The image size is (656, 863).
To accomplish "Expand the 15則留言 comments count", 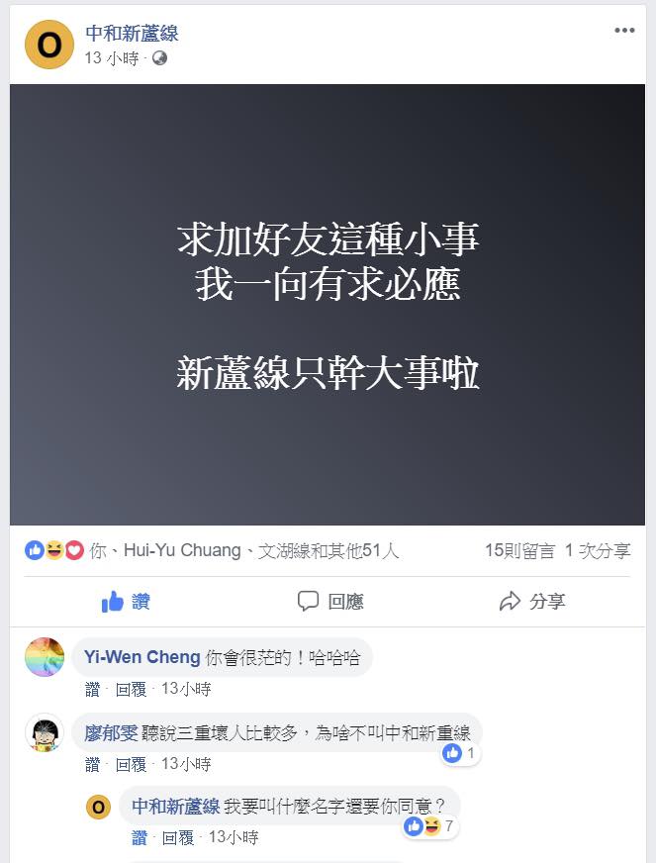I will tap(519, 550).
